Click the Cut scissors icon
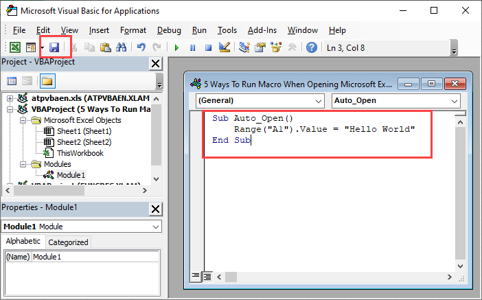The height and width of the screenshot is (300, 482). (x=74, y=47)
